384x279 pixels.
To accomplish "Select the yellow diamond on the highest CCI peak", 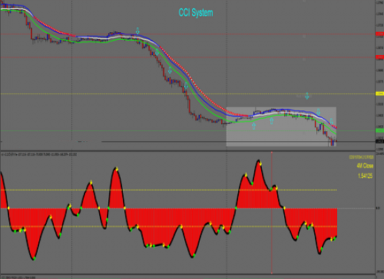I will click(260, 163).
